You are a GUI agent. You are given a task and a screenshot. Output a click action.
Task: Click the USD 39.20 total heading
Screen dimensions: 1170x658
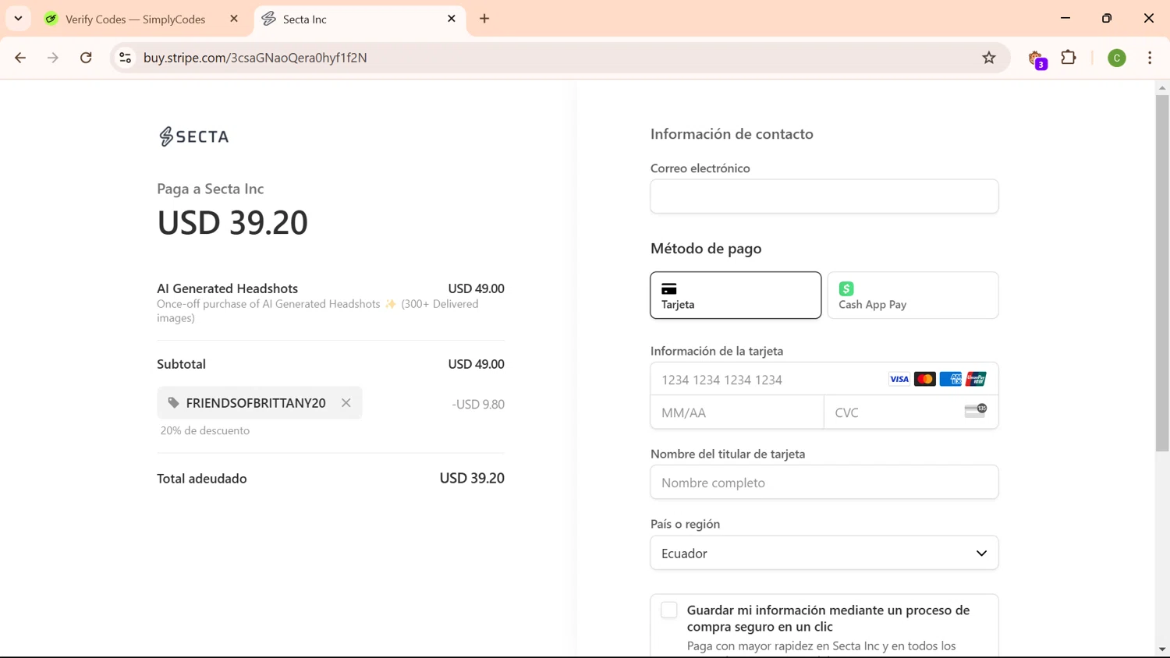pos(232,223)
